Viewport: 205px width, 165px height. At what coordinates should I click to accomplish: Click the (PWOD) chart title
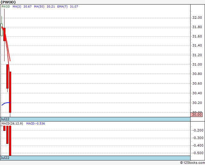[x=8, y=2]
